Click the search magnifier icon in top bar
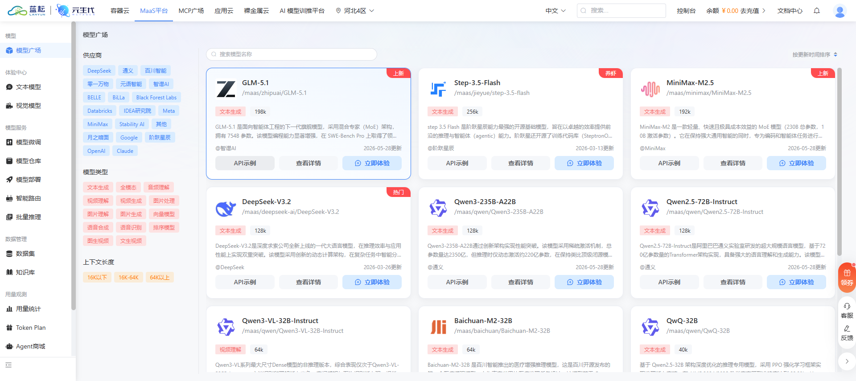Viewport: 856px width, 381px height. click(x=583, y=11)
